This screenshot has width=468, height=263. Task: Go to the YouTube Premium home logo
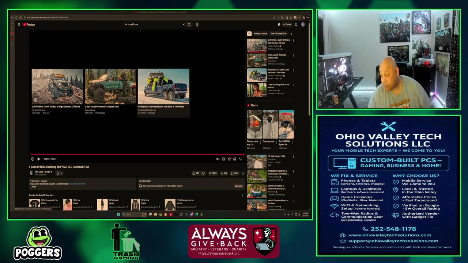(x=29, y=24)
